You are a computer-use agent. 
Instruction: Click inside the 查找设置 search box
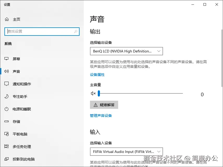coord(39,31)
